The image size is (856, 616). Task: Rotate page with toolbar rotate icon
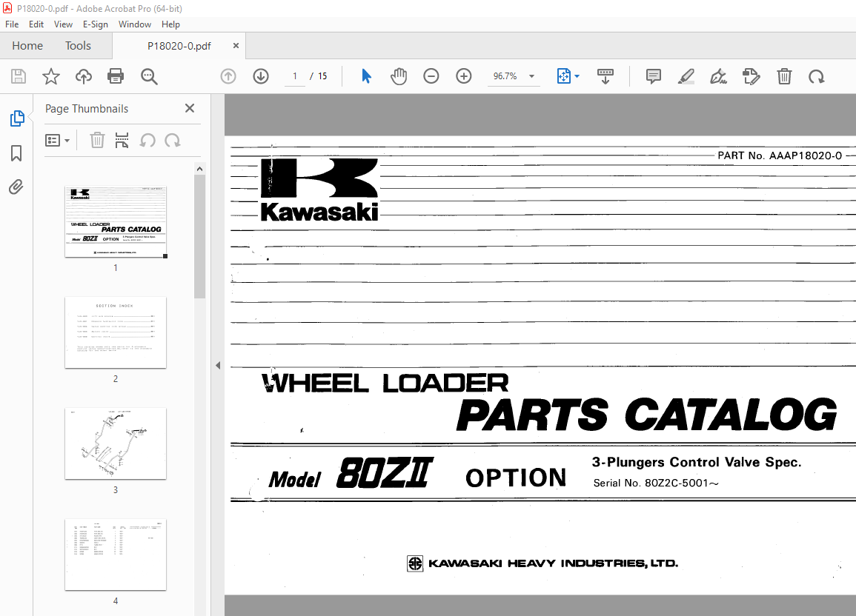pos(817,77)
